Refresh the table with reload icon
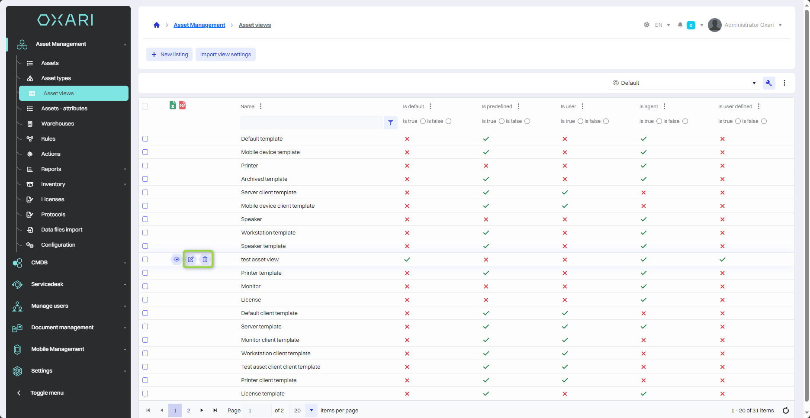Image resolution: width=810 pixels, height=418 pixels. 786,410
